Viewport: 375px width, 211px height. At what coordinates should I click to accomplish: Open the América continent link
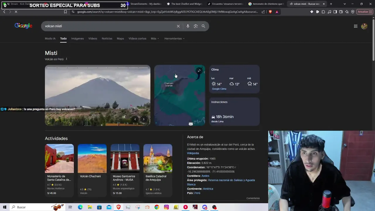pyautogui.click(x=208, y=189)
